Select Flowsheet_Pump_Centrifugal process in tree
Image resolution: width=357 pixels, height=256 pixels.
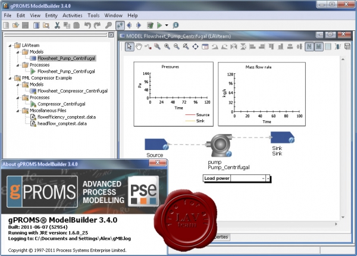pyautogui.click(x=66, y=71)
